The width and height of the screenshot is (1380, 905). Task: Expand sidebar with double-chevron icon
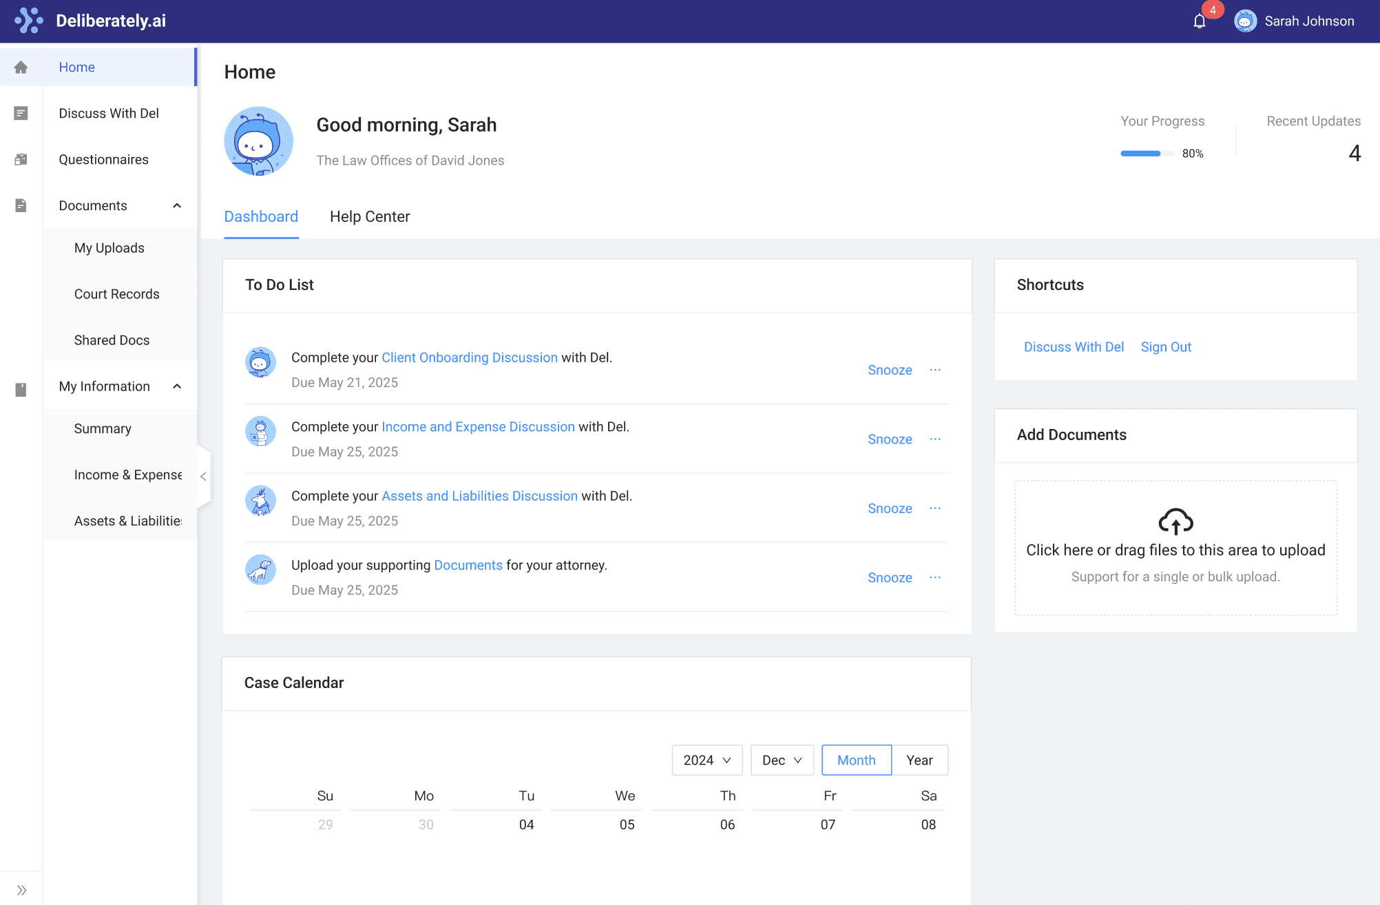[x=21, y=890]
